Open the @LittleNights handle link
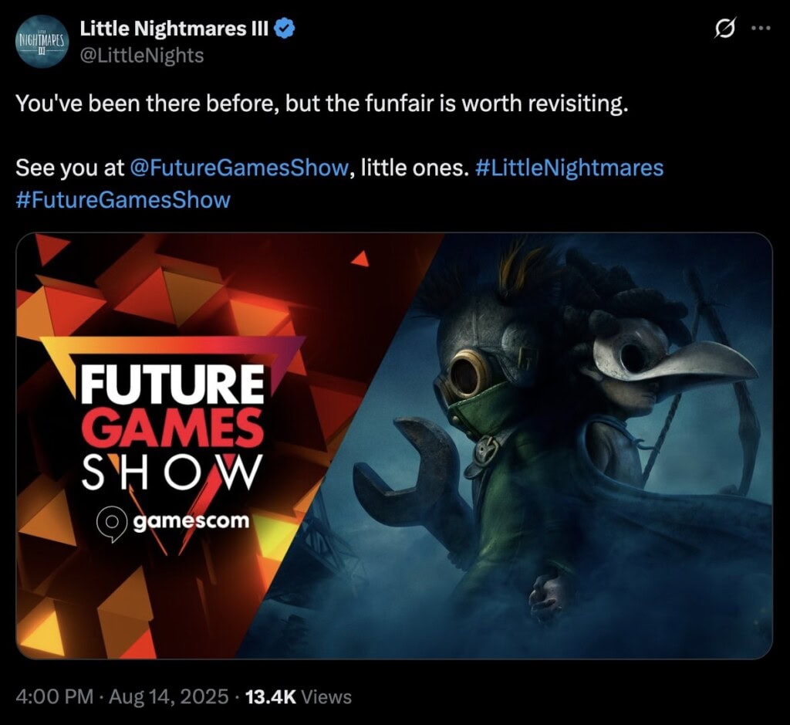 [x=142, y=56]
